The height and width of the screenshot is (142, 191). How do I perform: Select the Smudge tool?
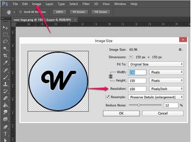click(x=5, y=112)
